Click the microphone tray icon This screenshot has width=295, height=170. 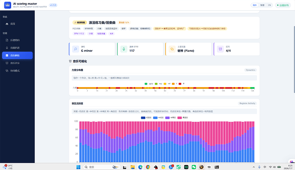[259, 167]
